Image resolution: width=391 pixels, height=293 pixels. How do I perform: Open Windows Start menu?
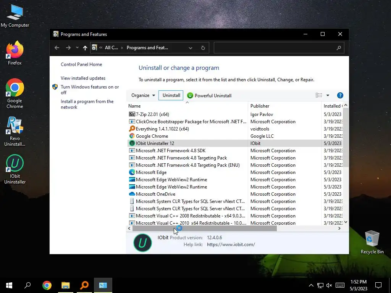(9, 285)
